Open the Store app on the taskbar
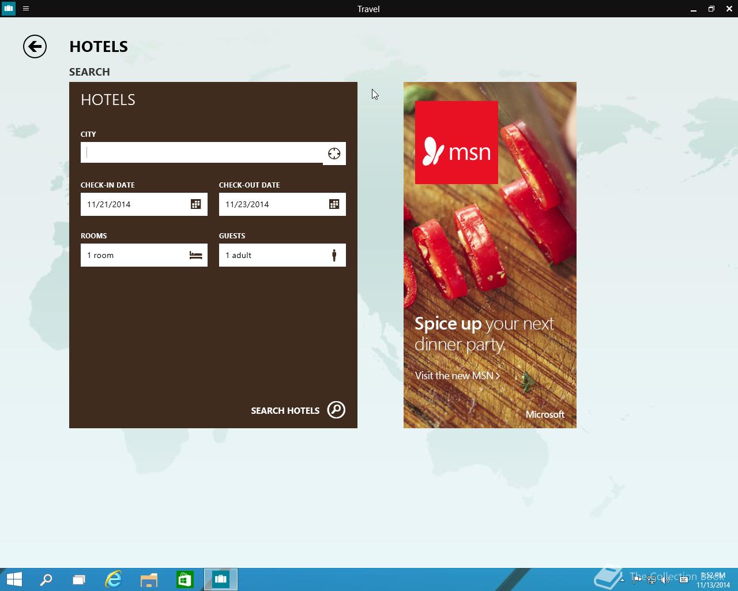 [184, 579]
